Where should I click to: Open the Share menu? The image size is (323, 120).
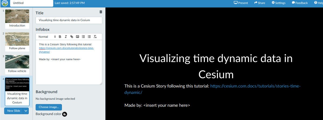(259, 3)
